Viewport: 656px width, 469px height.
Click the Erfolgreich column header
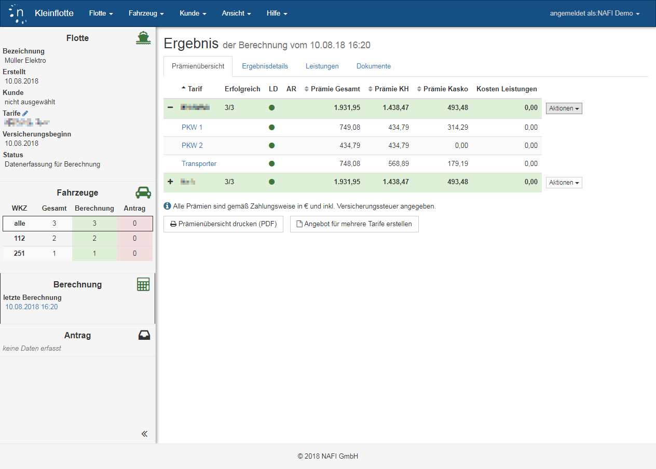242,89
